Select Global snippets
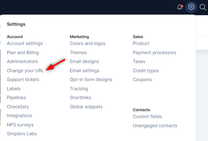Screen dimensions: 208x141 pyautogui.click(x=86, y=107)
